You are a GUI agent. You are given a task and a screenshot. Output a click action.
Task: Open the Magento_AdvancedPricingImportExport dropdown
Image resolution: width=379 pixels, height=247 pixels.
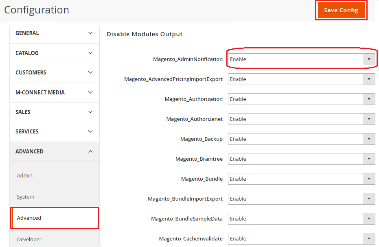coord(301,79)
